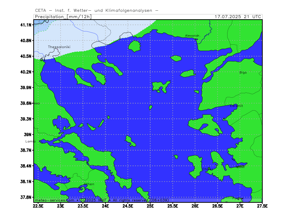Select the 39.9N latitude label

pyautogui.click(x=26, y=88)
